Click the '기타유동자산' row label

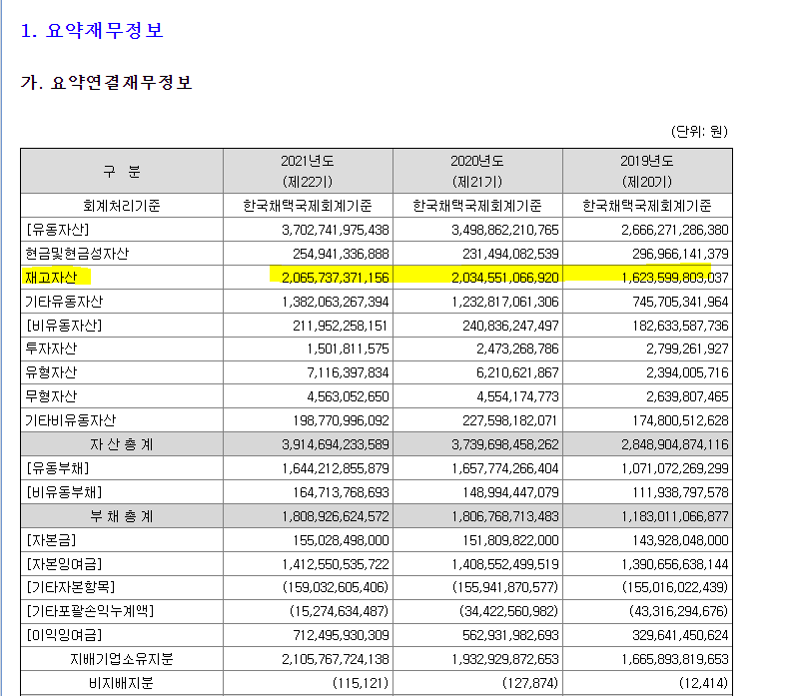click(x=64, y=302)
